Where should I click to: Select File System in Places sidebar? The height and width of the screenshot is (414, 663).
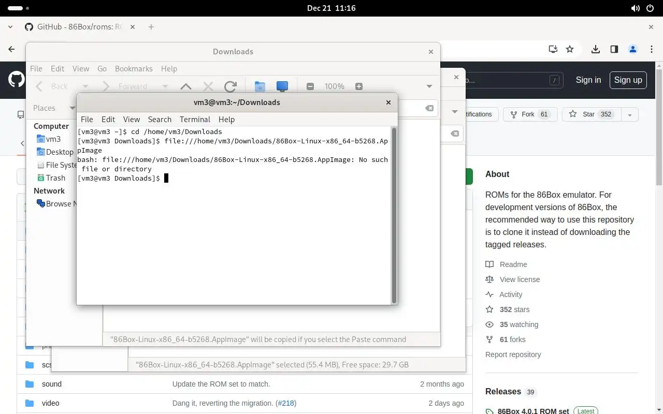coord(57,165)
